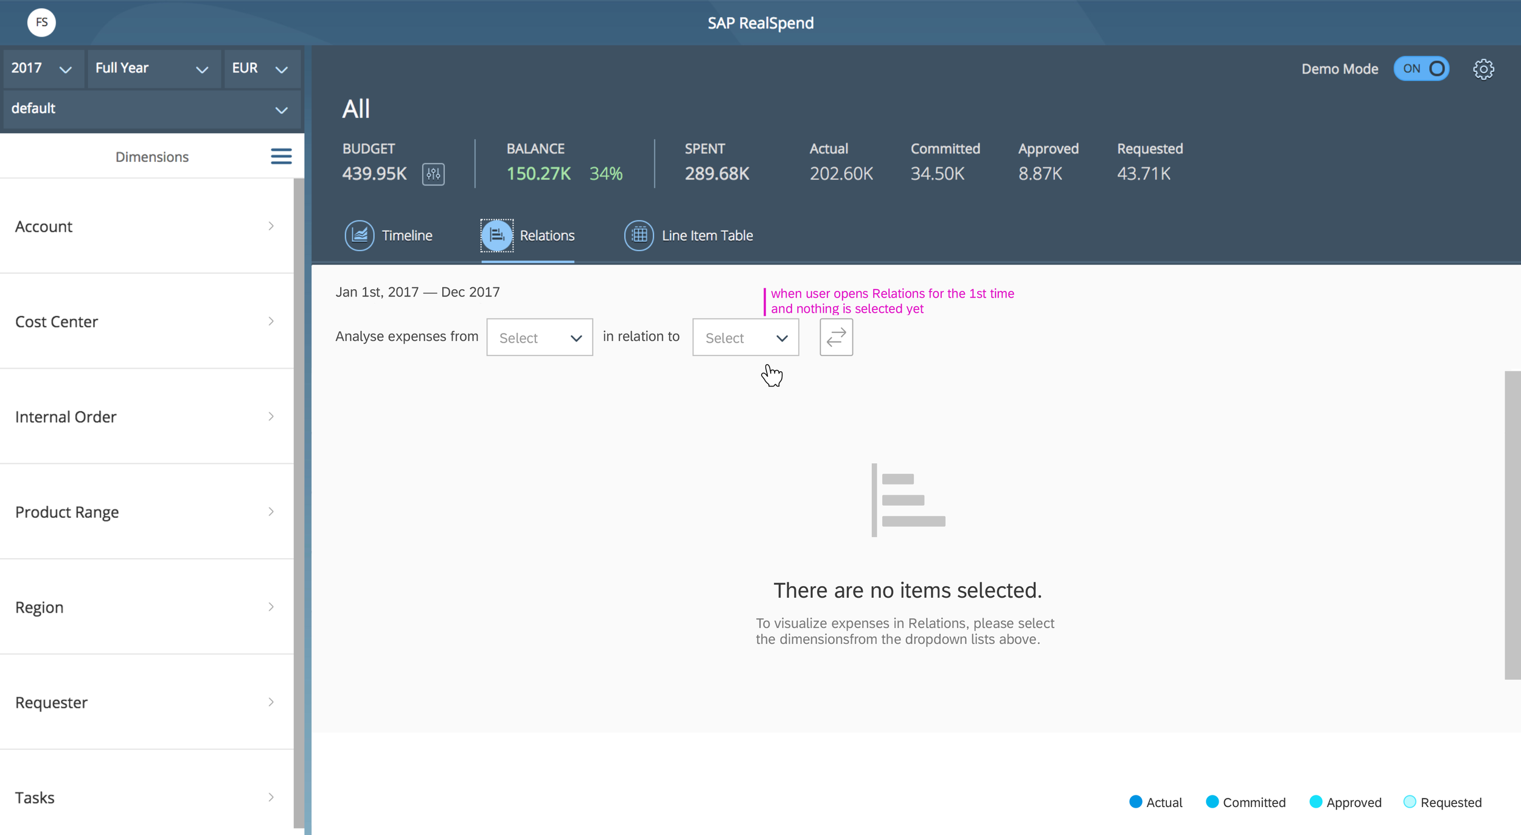Expand the Account dimension
This screenshot has width=1521, height=835.
[147, 226]
